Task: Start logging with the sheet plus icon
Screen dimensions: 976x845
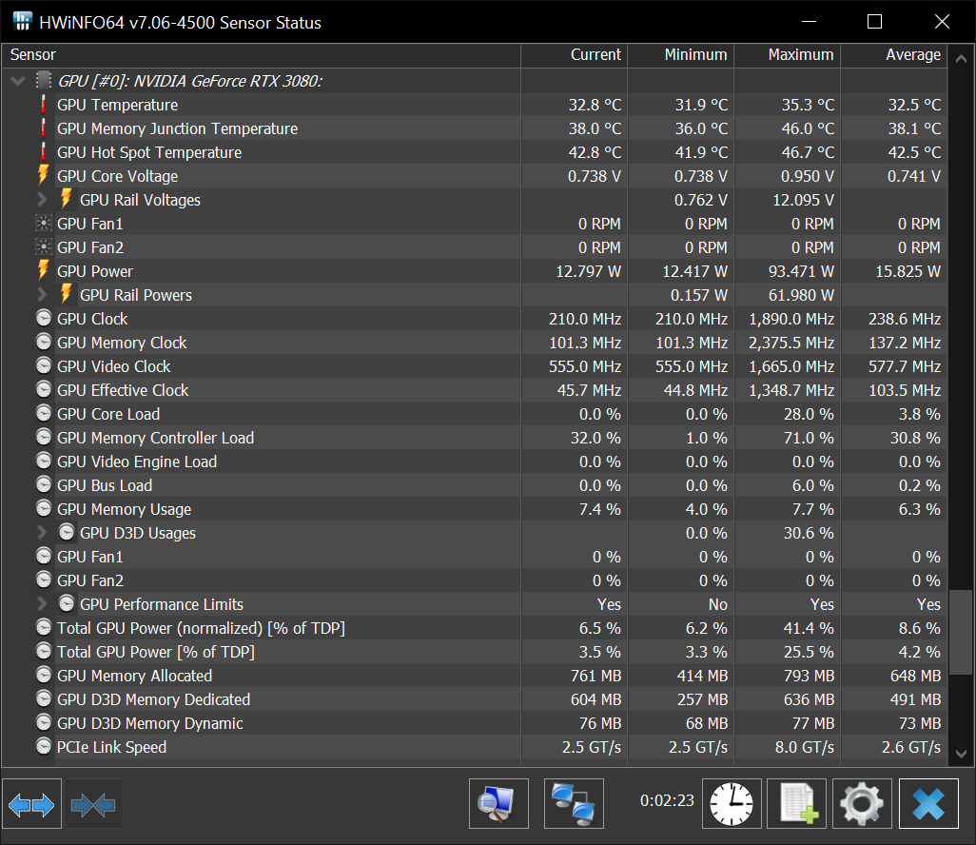Action: [x=796, y=804]
